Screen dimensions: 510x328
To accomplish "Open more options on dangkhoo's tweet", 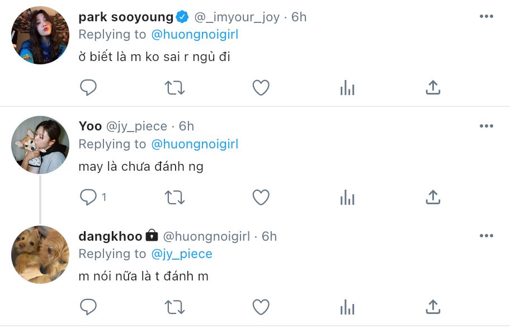I will pyautogui.click(x=487, y=236).
